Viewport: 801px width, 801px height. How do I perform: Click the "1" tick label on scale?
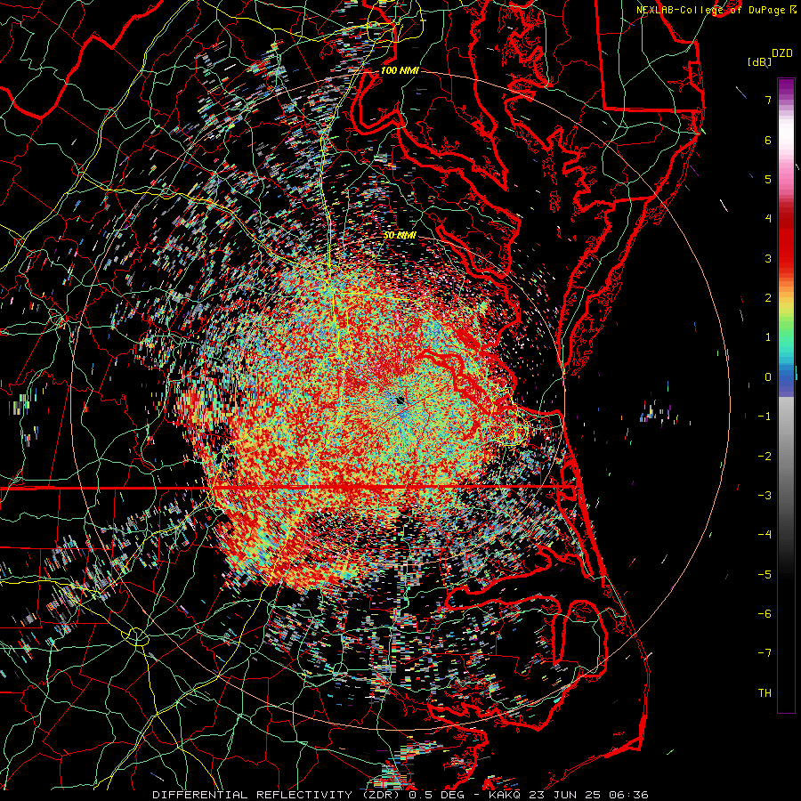point(768,337)
